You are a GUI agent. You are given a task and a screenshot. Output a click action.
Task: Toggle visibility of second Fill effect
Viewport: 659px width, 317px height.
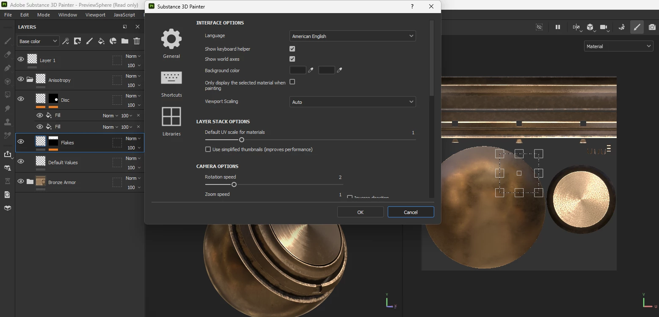[40, 127]
